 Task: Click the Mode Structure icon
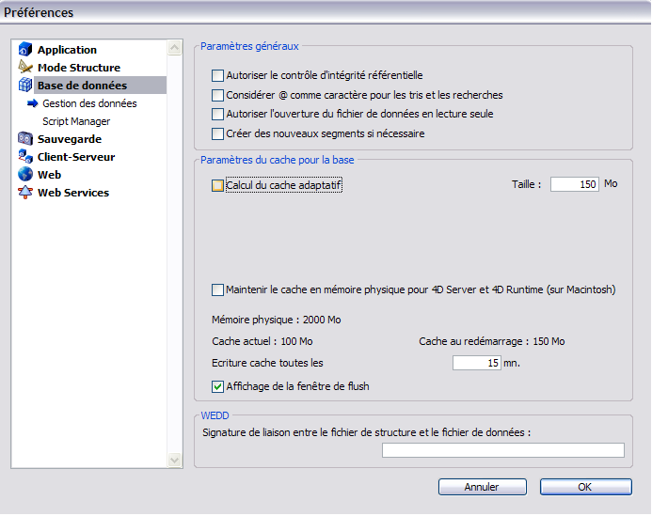coord(25,68)
